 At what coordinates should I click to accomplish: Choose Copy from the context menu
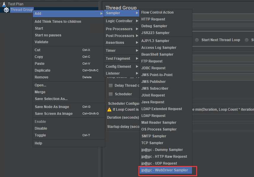click(x=68, y=57)
